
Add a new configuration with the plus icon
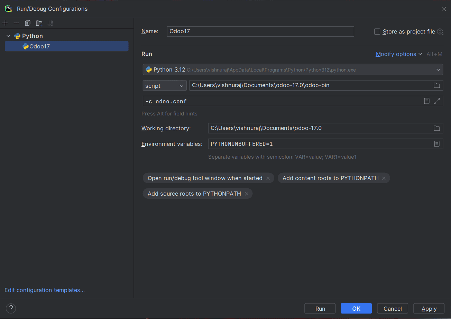[5, 23]
